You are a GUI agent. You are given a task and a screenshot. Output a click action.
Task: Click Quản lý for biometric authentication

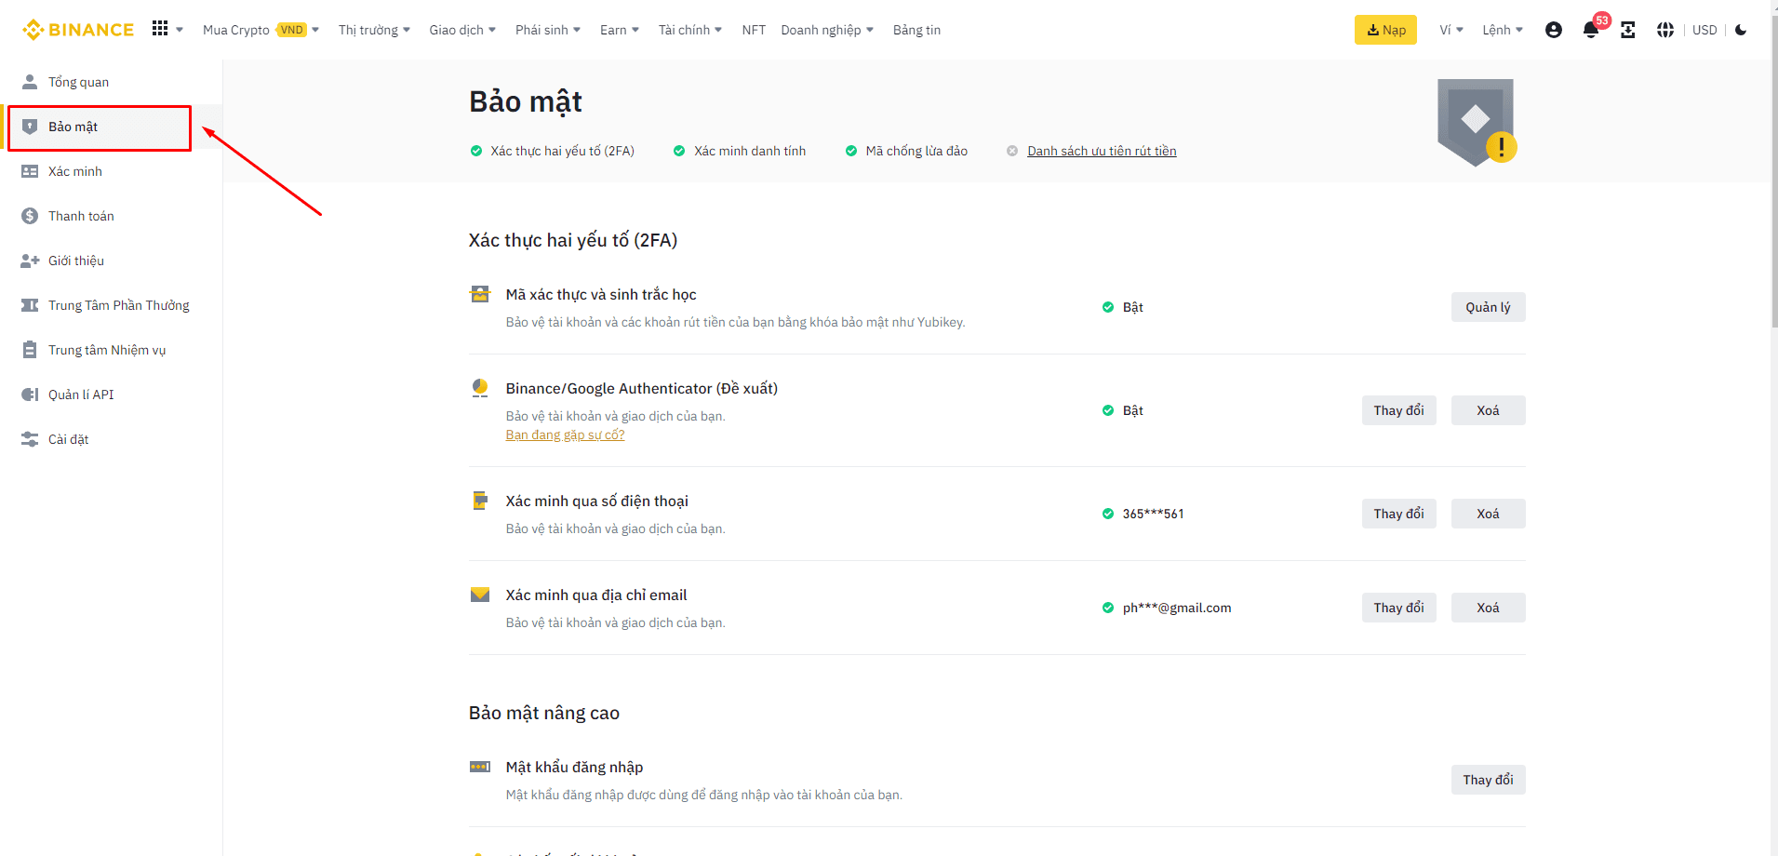tap(1488, 307)
